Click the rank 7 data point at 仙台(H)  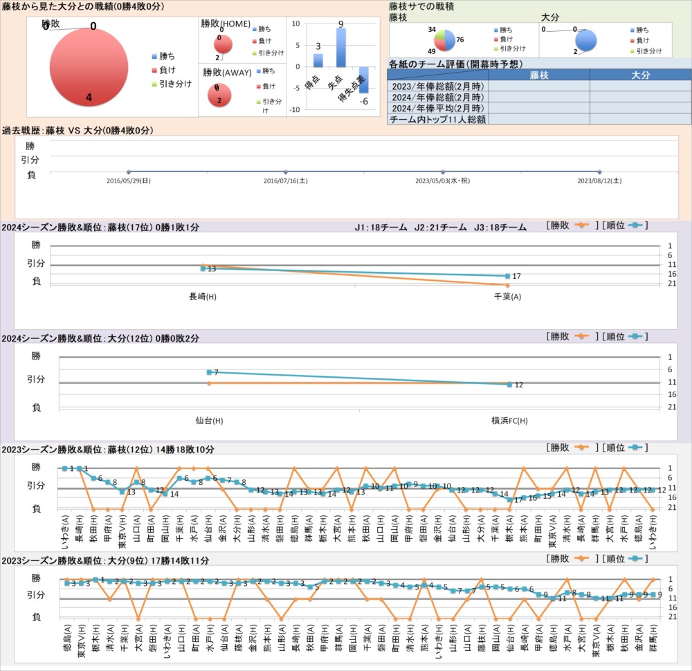click(209, 372)
